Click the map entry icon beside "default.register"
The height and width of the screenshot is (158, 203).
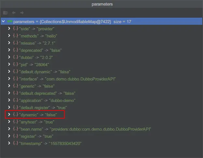(16, 107)
